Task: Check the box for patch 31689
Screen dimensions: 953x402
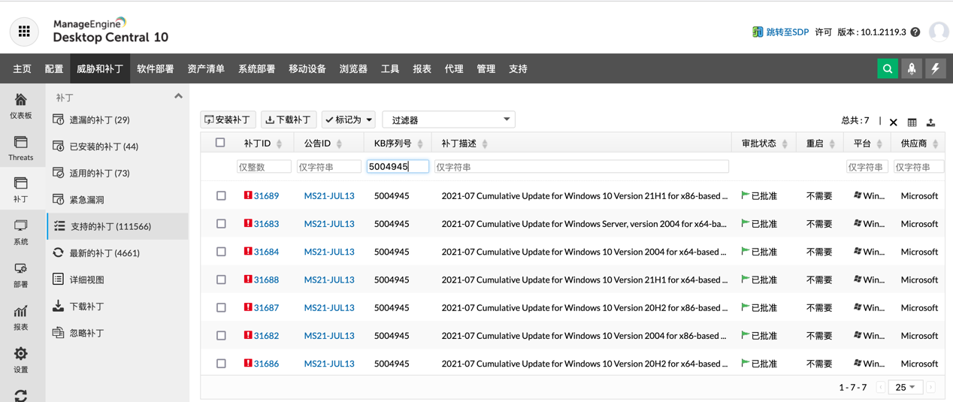Action: pyautogui.click(x=221, y=196)
